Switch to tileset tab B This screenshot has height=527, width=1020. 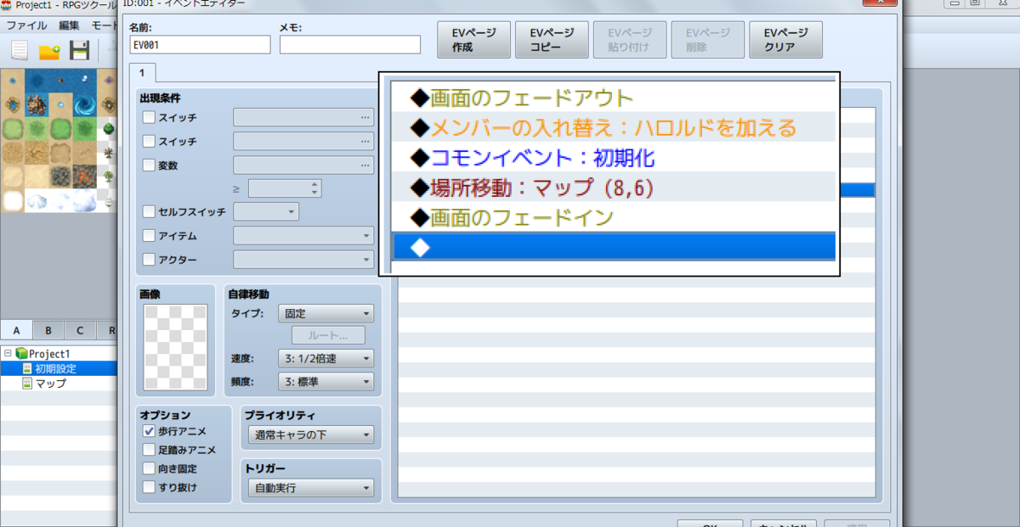point(48,330)
